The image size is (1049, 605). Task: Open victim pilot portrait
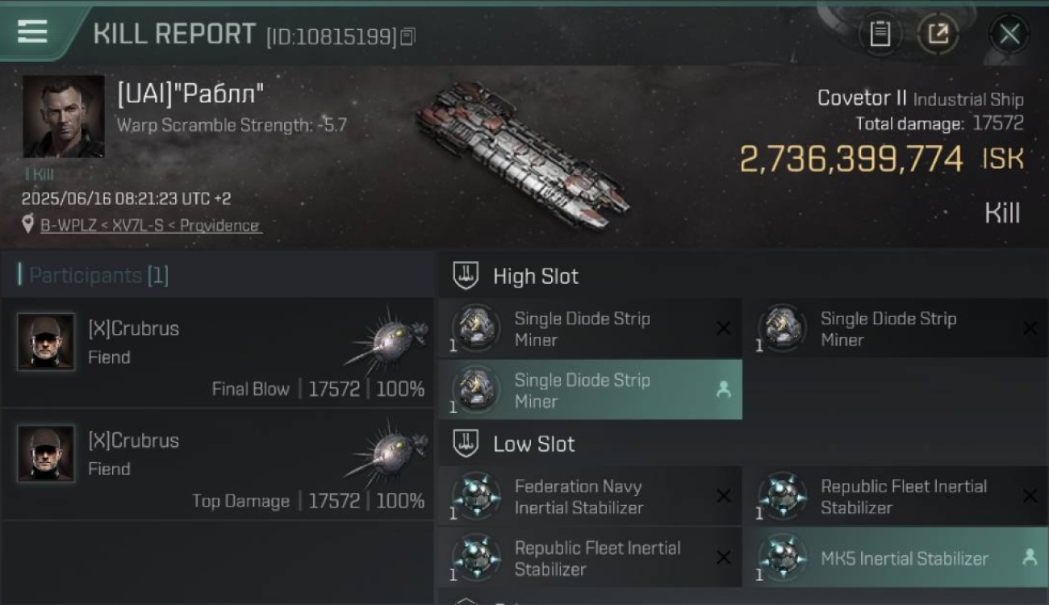pos(63,117)
